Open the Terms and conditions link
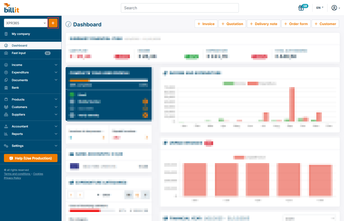The height and width of the screenshot is (221, 344). coord(17,174)
